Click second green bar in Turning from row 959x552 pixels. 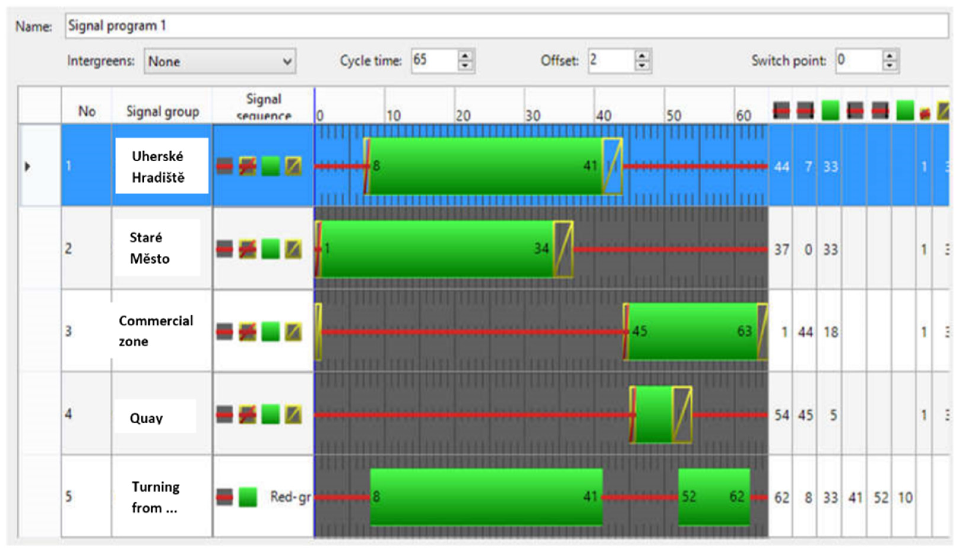713,497
